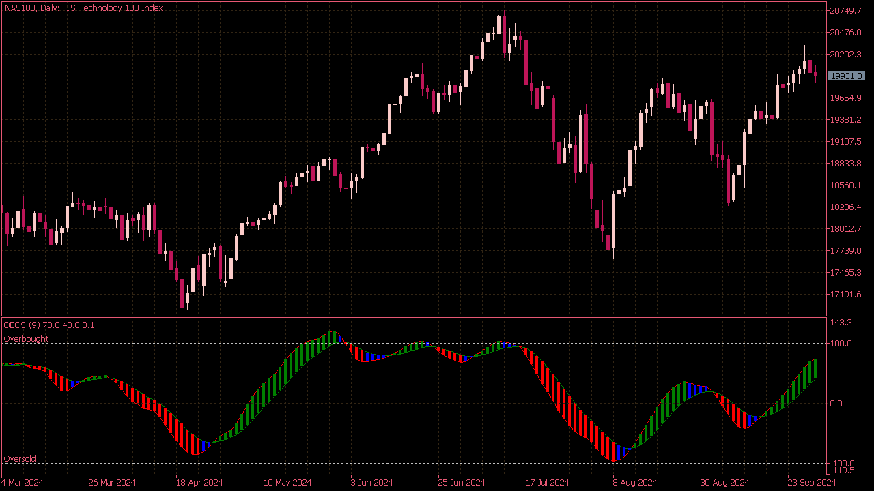Screen dimensions: 874x491
Task: Click indicator scale value 0.0
Action: pos(837,404)
